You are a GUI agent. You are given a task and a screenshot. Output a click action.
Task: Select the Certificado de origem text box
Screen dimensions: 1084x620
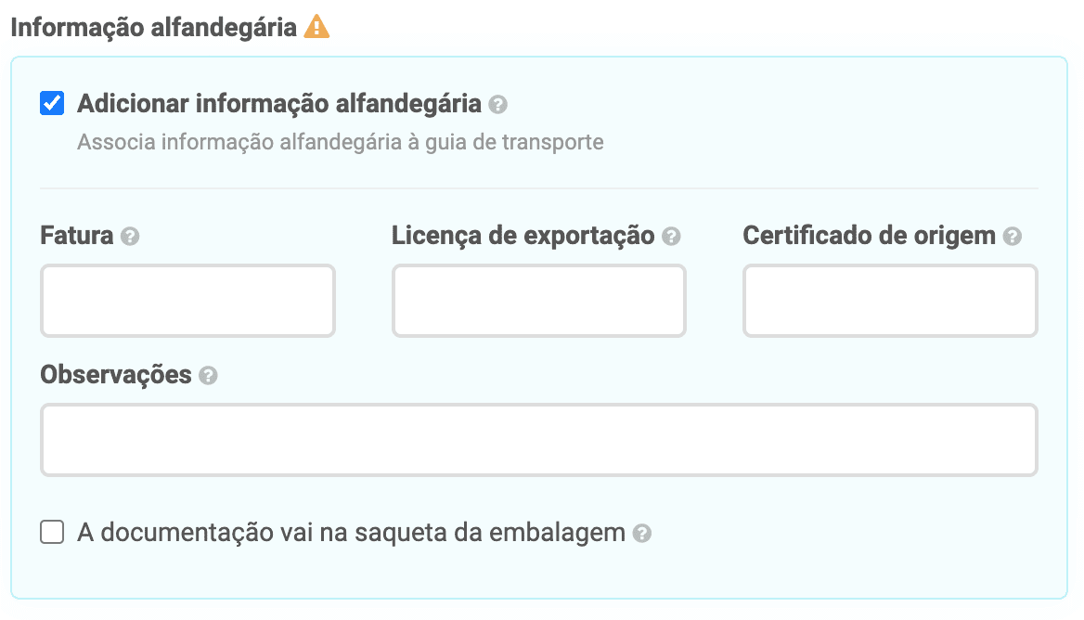[890, 301]
